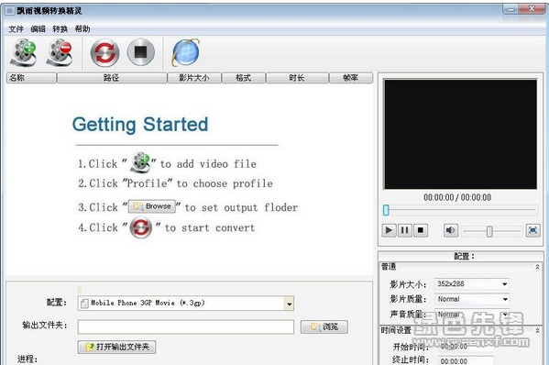Mute the preview audio speaker icon

pos(451,230)
